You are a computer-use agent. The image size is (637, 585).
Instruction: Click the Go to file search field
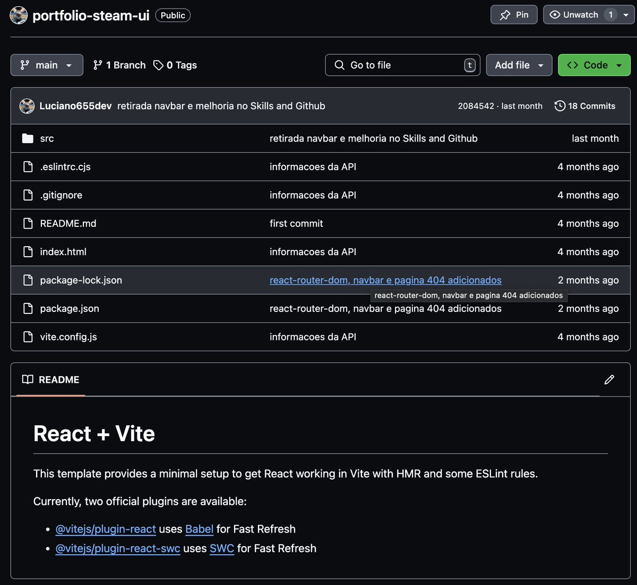[x=402, y=65]
